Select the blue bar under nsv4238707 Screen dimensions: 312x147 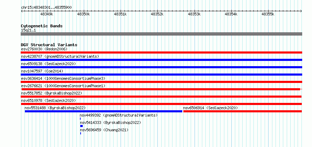pos(161,60)
